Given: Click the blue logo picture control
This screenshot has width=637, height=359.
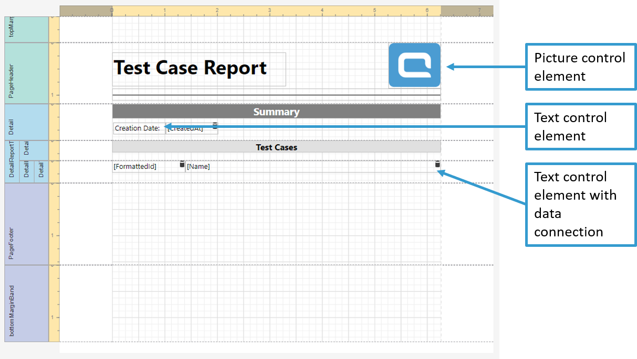Looking at the screenshot, I should click(414, 65).
